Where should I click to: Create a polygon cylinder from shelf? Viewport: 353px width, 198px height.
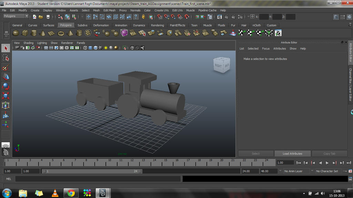(x=34, y=33)
